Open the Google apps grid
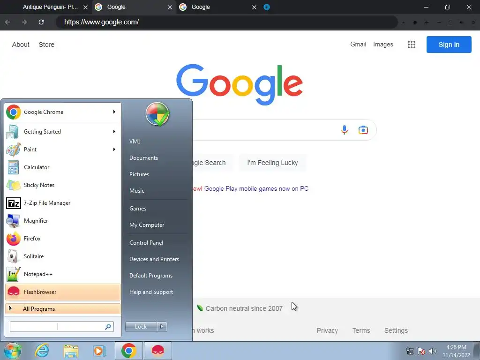Viewport: 480px width, 360px height. click(412, 45)
